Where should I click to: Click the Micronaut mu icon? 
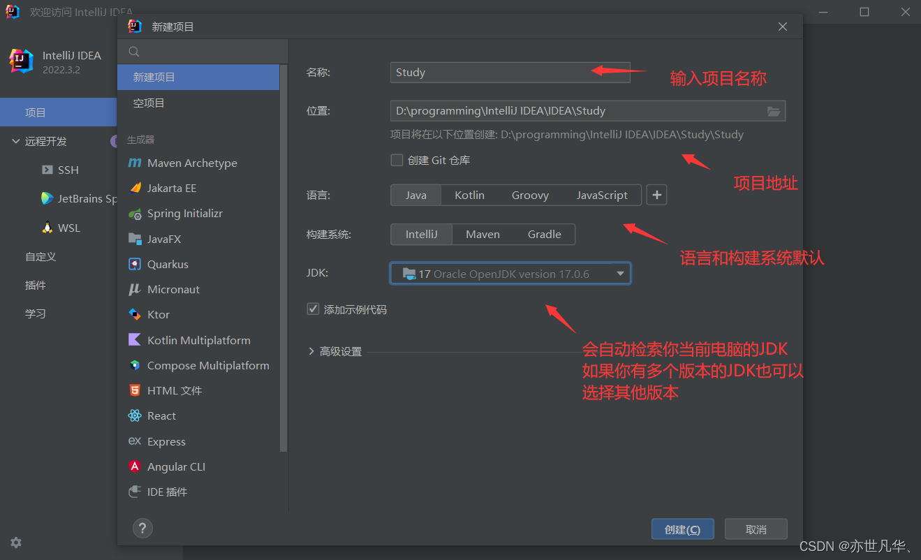point(135,289)
